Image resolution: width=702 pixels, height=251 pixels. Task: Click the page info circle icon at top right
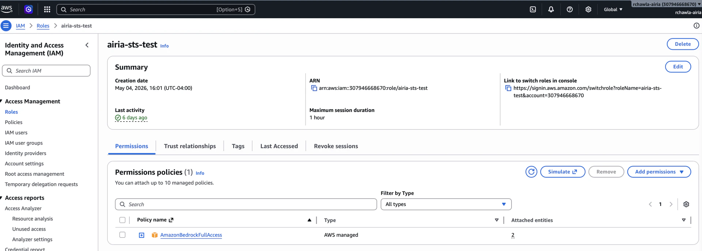tap(696, 26)
